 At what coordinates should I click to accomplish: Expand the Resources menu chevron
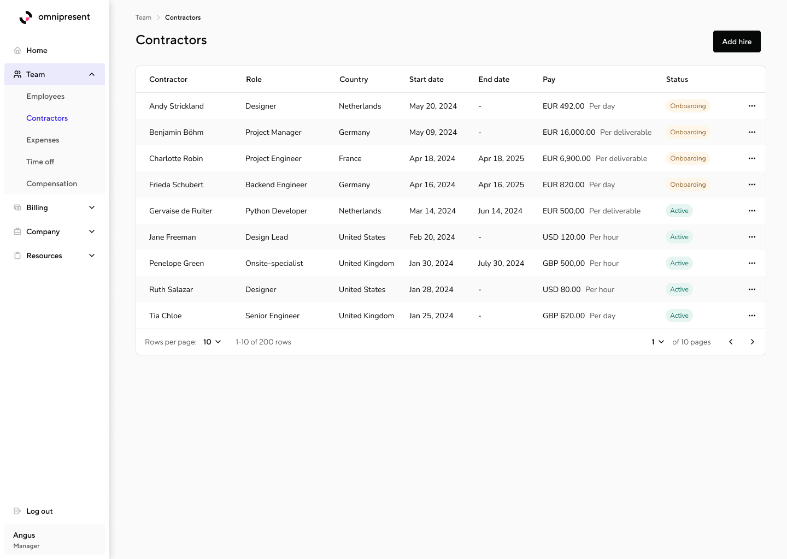[92, 255]
